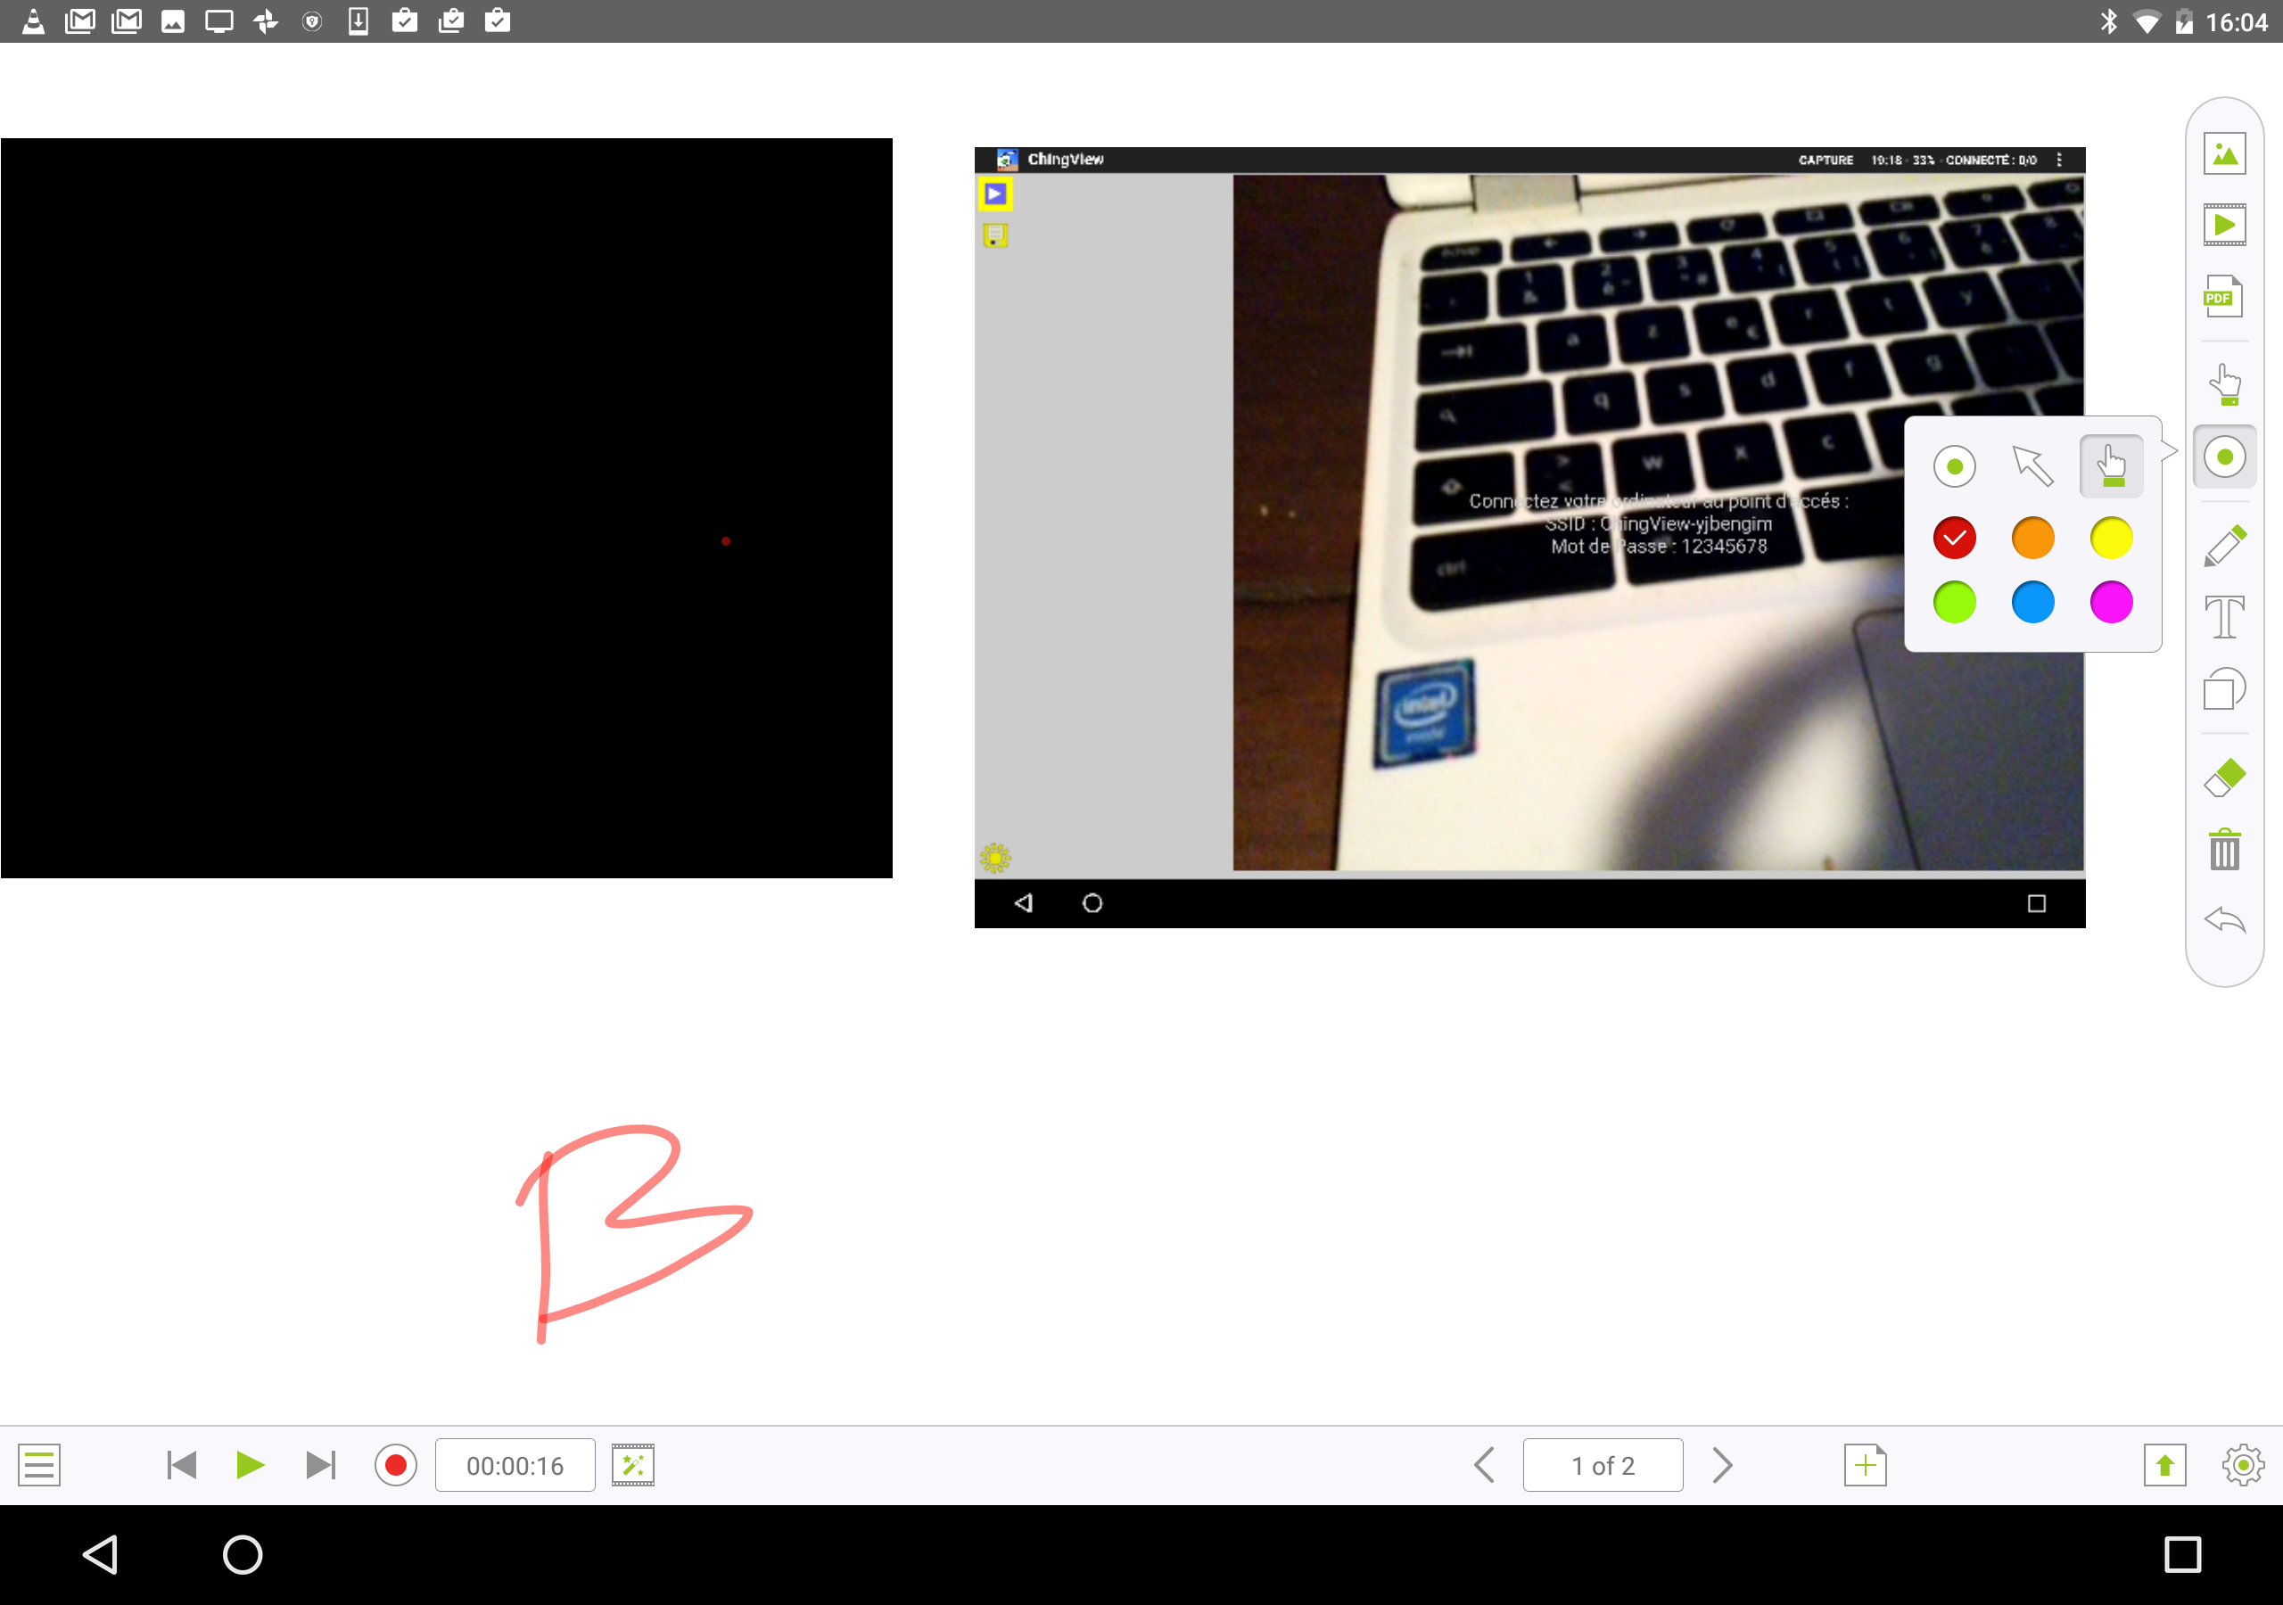Viewport: 2283px width, 1605px height.
Task: Tap the Android recent apps button
Action: (x=2182, y=1554)
